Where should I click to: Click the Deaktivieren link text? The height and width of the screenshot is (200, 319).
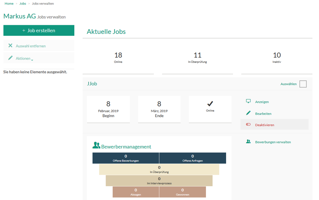(265, 125)
